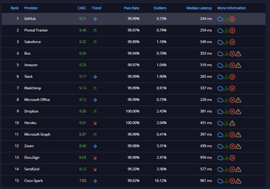Select the Microsoft Graph provider name

tap(37, 134)
